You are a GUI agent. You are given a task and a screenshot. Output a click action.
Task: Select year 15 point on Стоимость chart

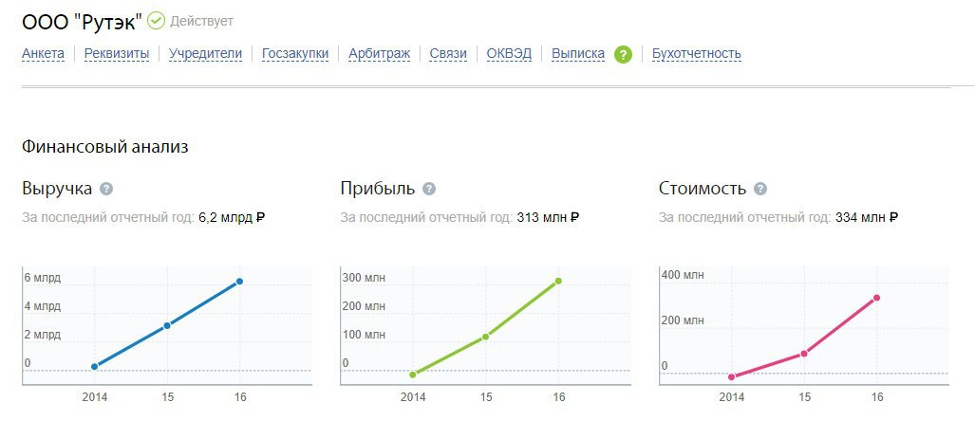point(804,354)
